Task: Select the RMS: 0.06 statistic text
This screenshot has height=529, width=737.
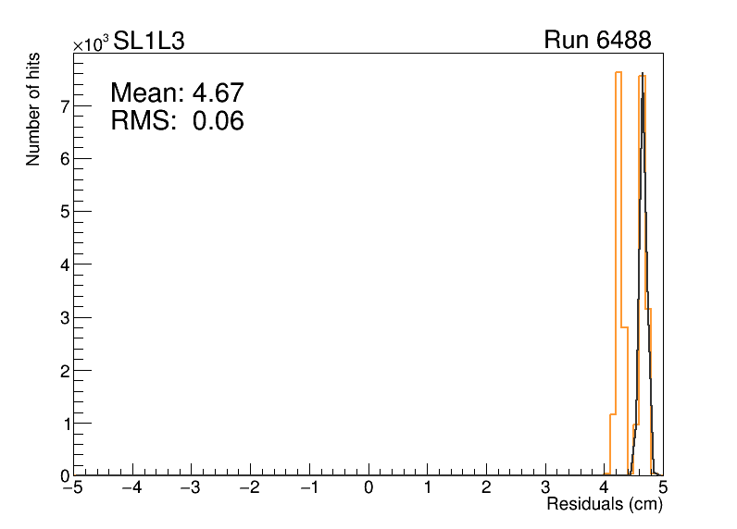Action: pyautogui.click(x=176, y=120)
